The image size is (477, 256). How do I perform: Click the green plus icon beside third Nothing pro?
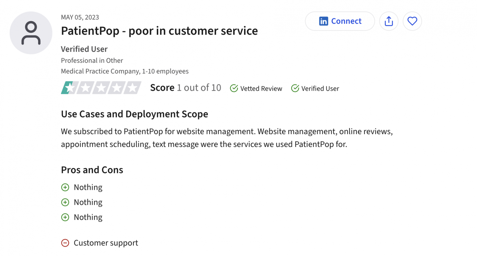coord(65,217)
